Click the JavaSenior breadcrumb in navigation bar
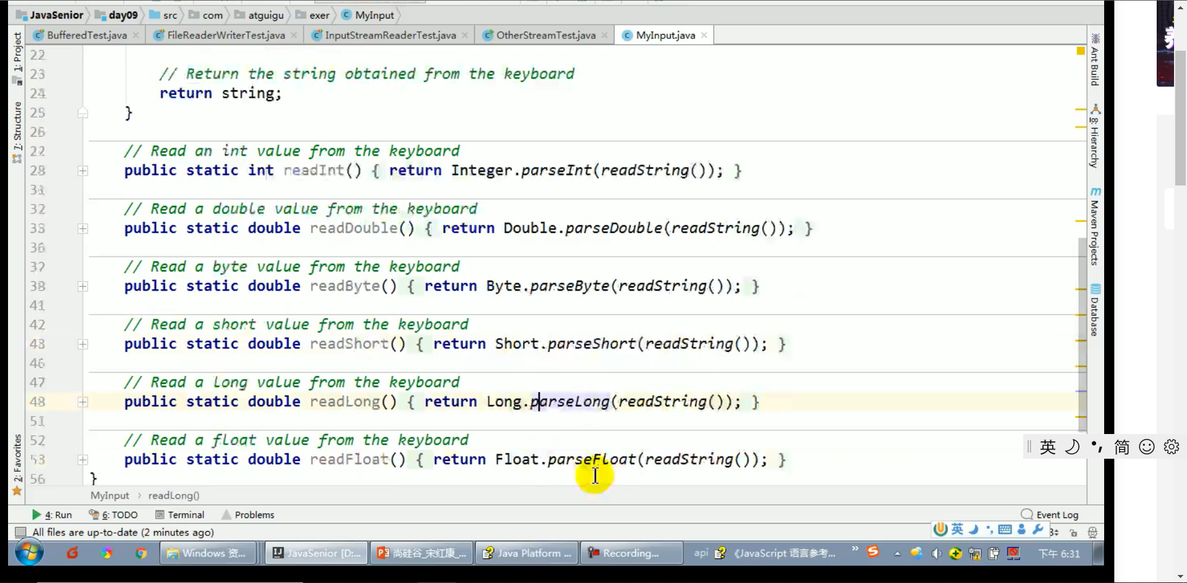 pos(50,15)
